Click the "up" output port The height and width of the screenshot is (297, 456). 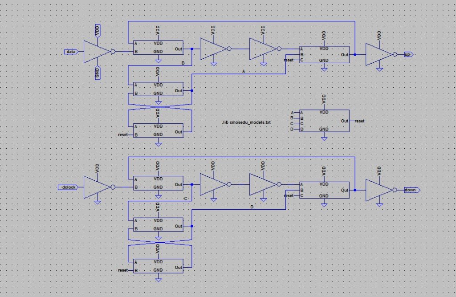point(407,54)
